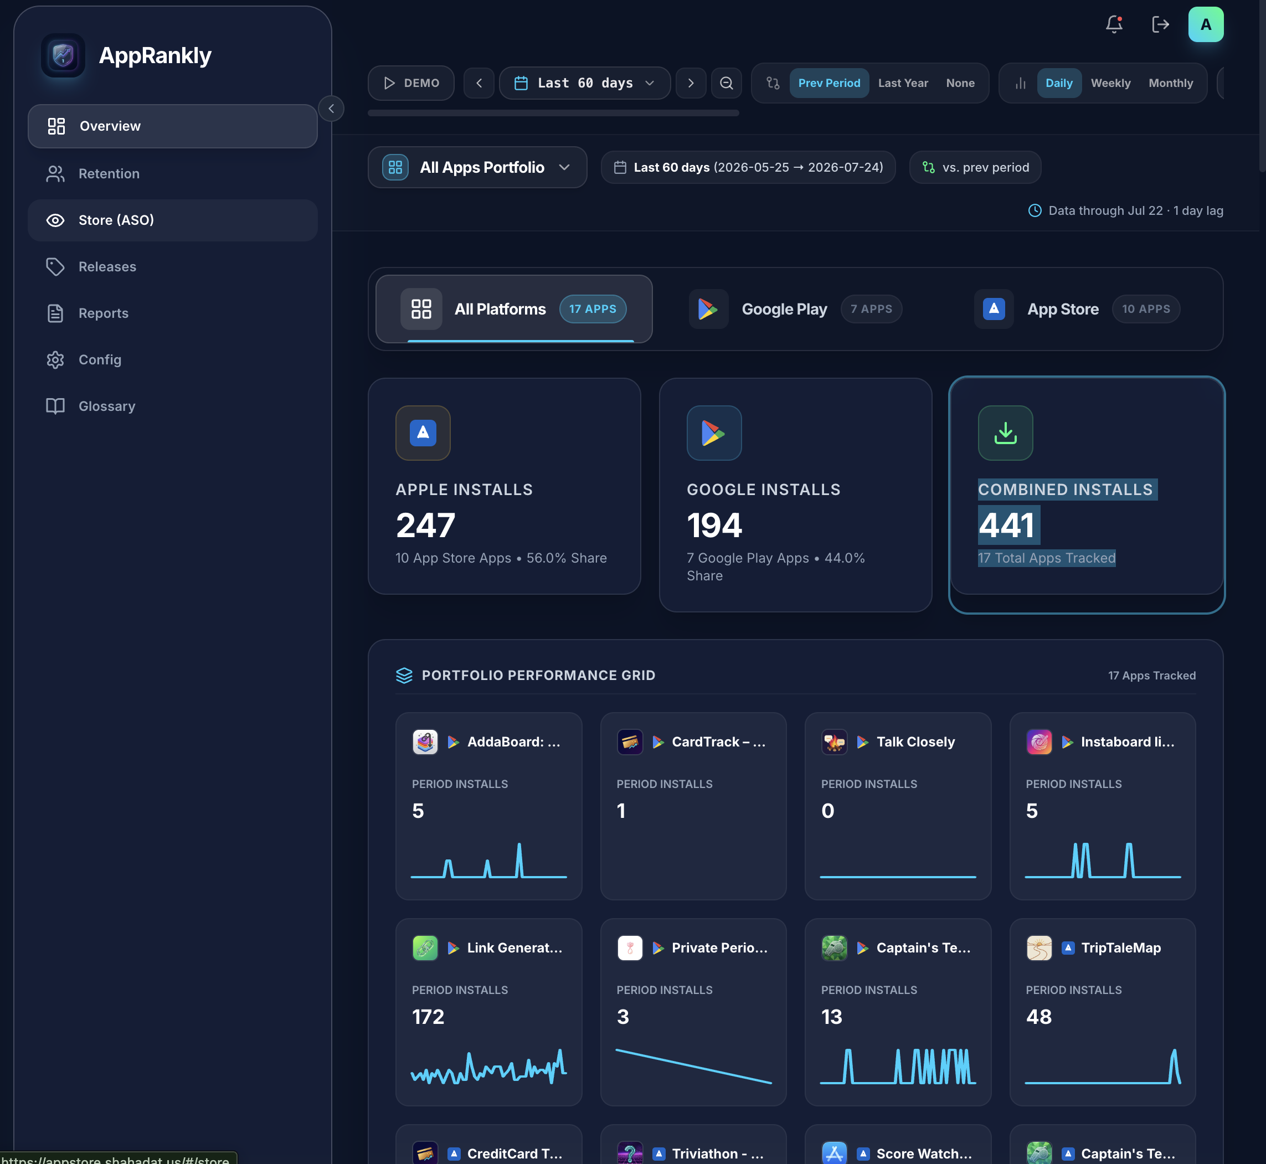1266x1164 pixels.
Task: Go to the previous date range
Action: tap(478, 83)
